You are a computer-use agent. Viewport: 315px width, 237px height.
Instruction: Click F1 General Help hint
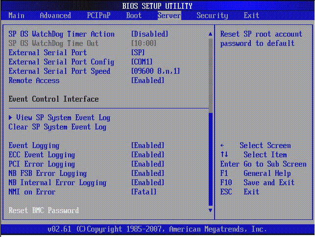pyautogui.click(x=256, y=173)
